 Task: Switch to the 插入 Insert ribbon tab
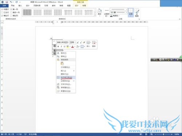point(20,5)
